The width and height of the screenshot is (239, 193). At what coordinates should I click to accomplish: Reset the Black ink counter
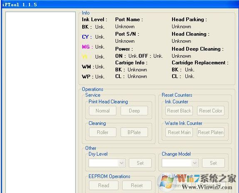[x=179, y=111]
